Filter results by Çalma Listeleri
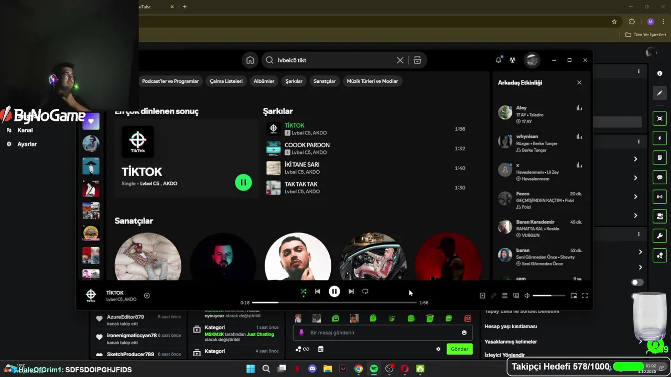Screen dimensions: 671x377 226,81
